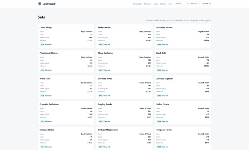Click the 2024 badge on Surging Sparks
Viewport: 249px width, 150px height.
(x=101, y=121)
